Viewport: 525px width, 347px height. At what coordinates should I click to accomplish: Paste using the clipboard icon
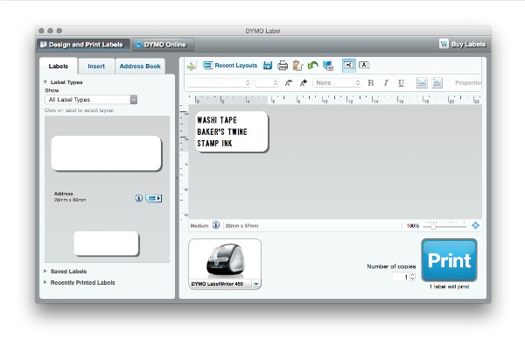[297, 66]
